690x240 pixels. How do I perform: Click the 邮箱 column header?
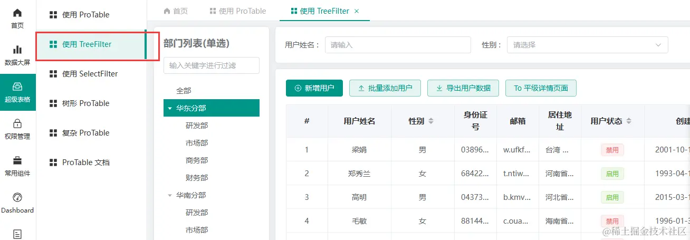(x=517, y=121)
